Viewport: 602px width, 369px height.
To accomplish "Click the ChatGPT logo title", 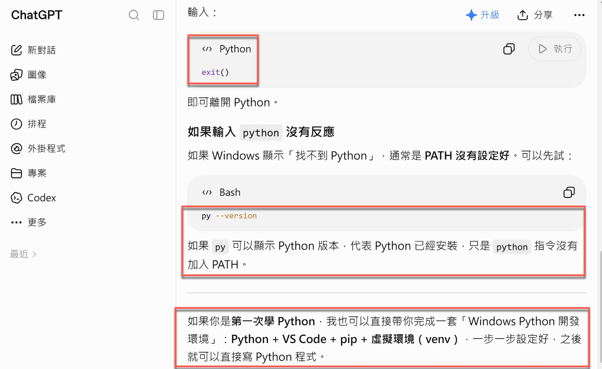I will 37,15.
